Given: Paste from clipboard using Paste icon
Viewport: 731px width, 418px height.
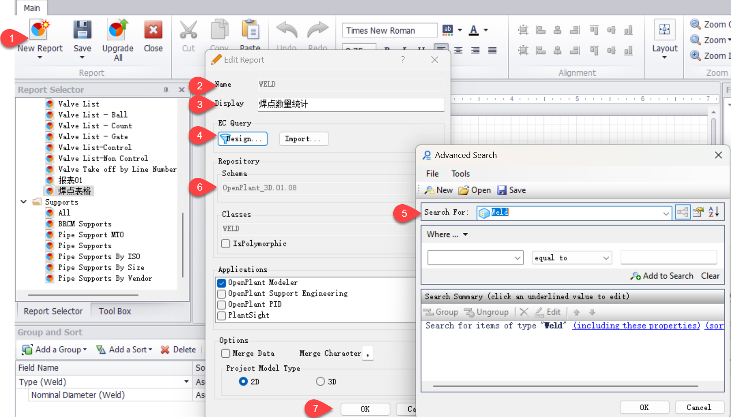Looking at the screenshot, I should point(250,30).
